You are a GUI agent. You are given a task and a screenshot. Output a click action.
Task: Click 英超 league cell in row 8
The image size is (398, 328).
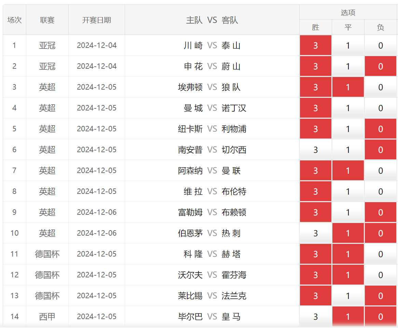(x=47, y=191)
